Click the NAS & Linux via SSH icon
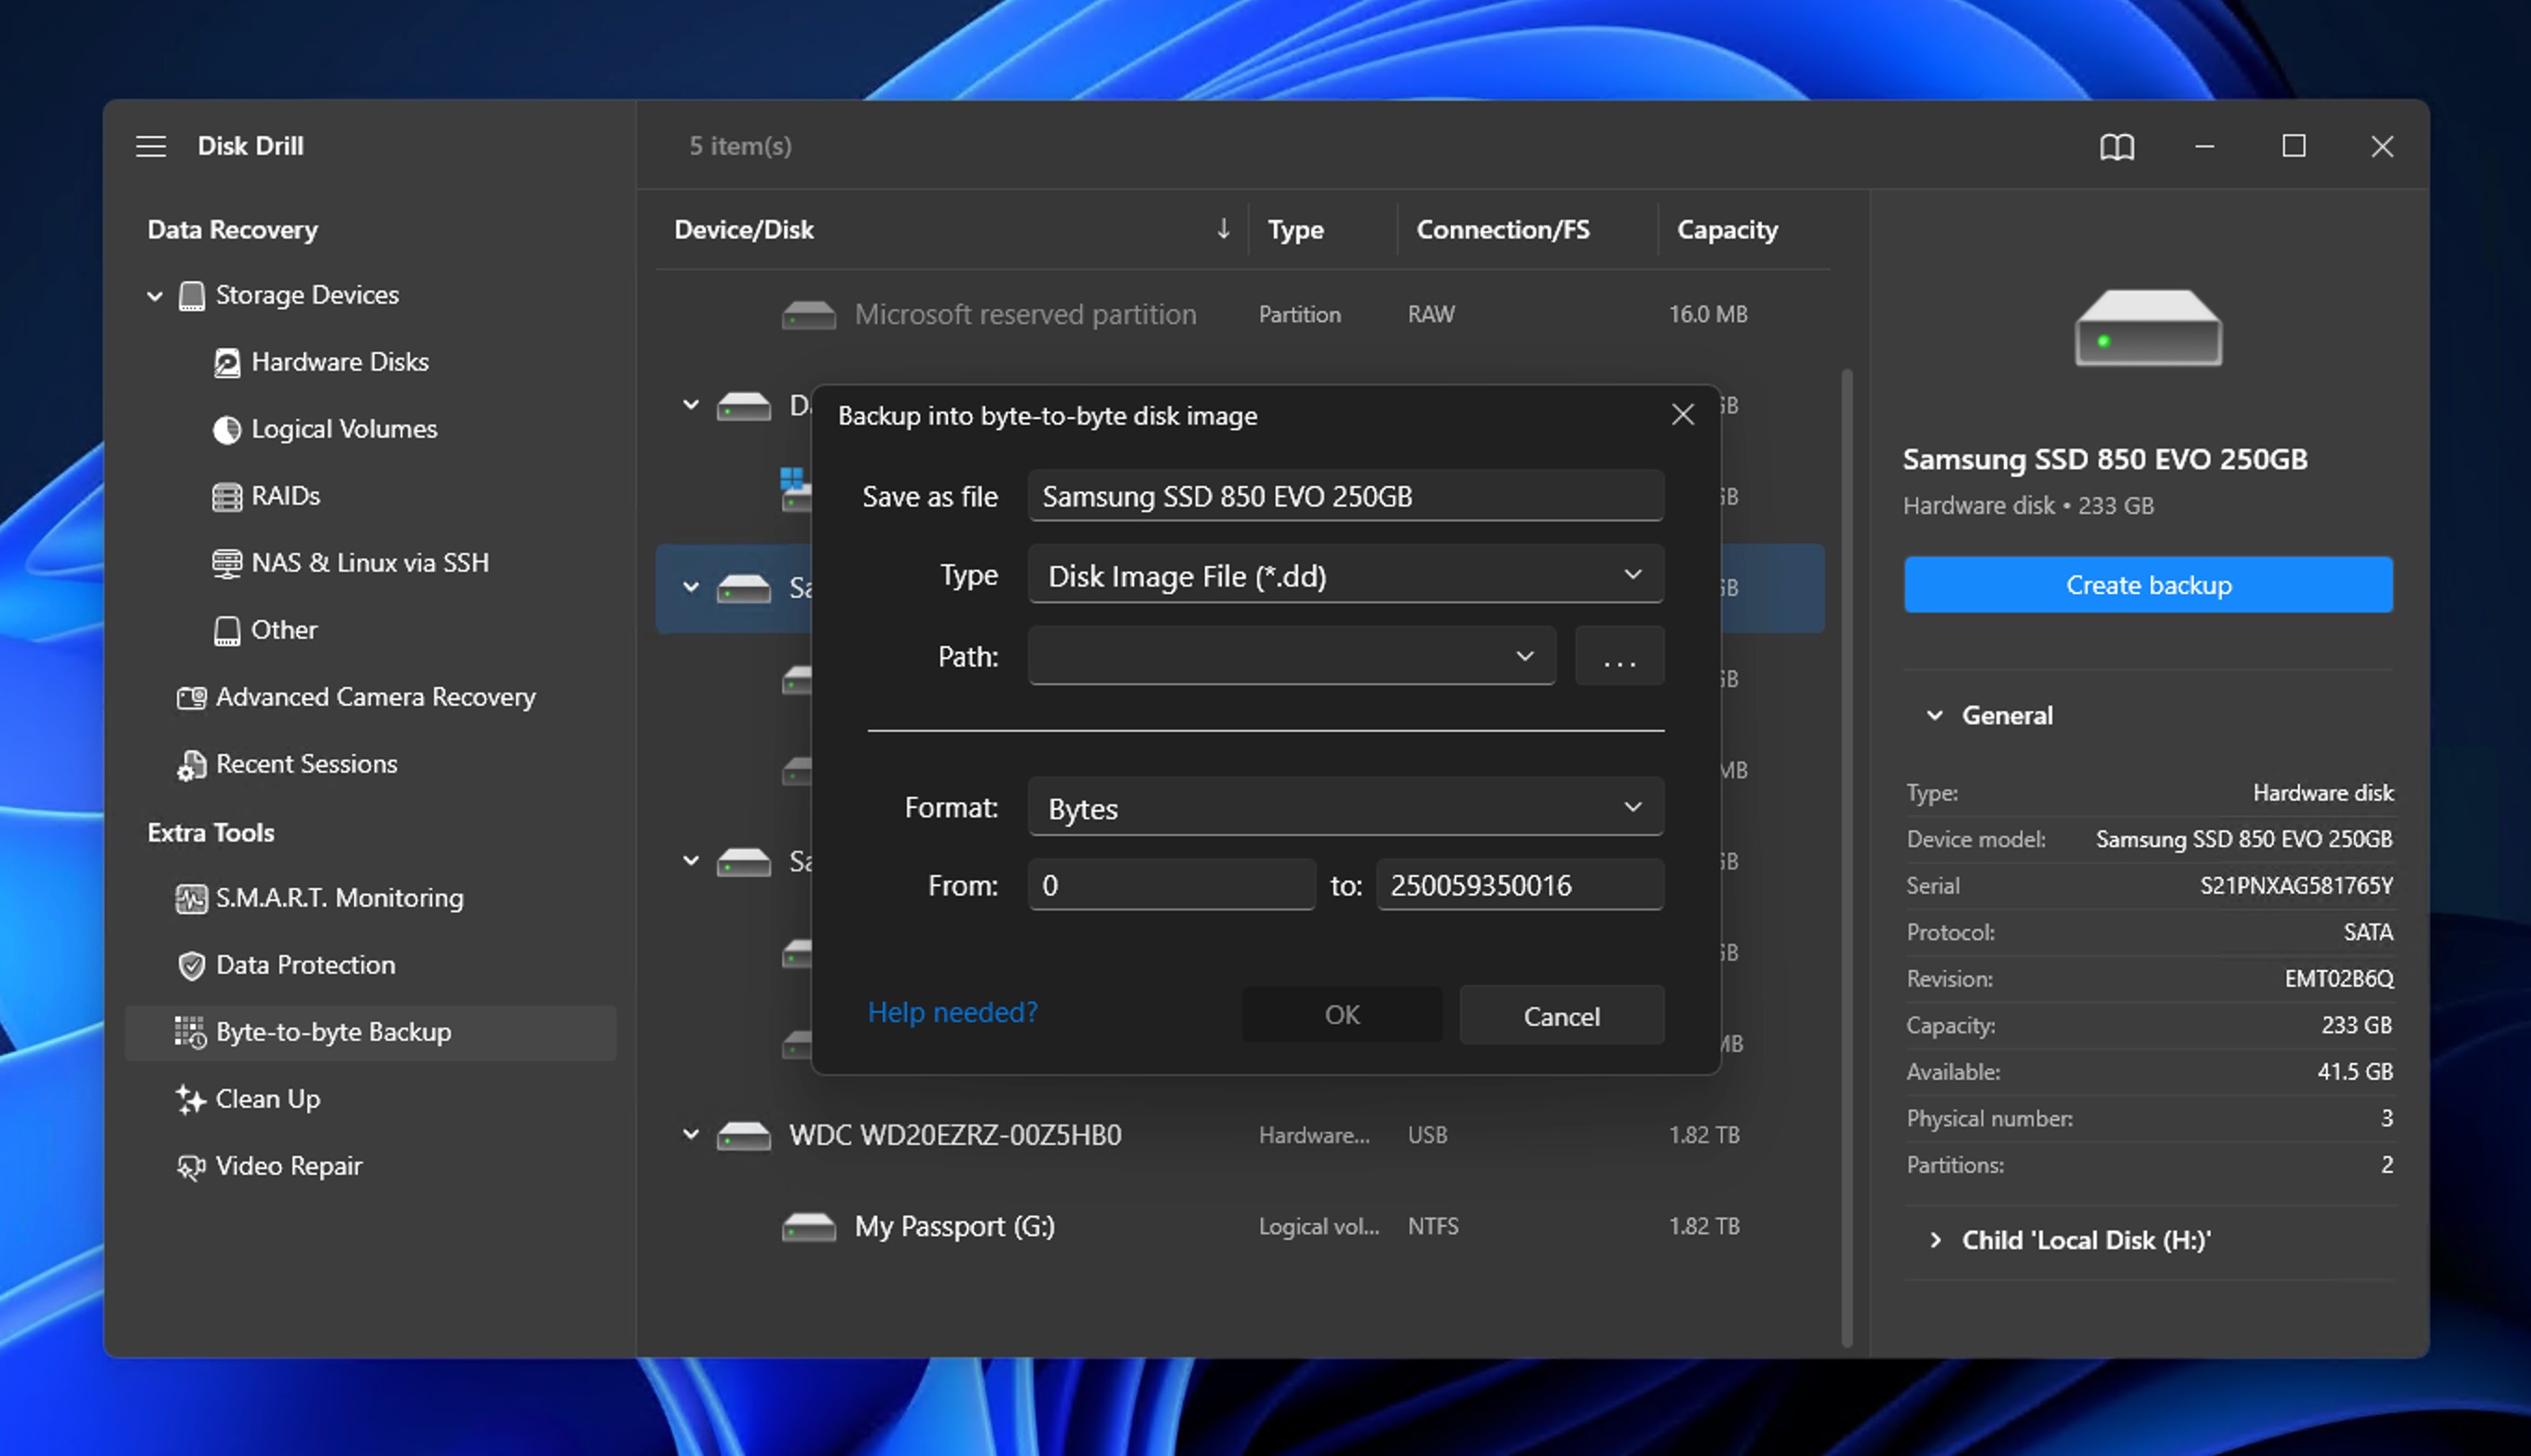This screenshot has width=2531, height=1456. (x=227, y=563)
